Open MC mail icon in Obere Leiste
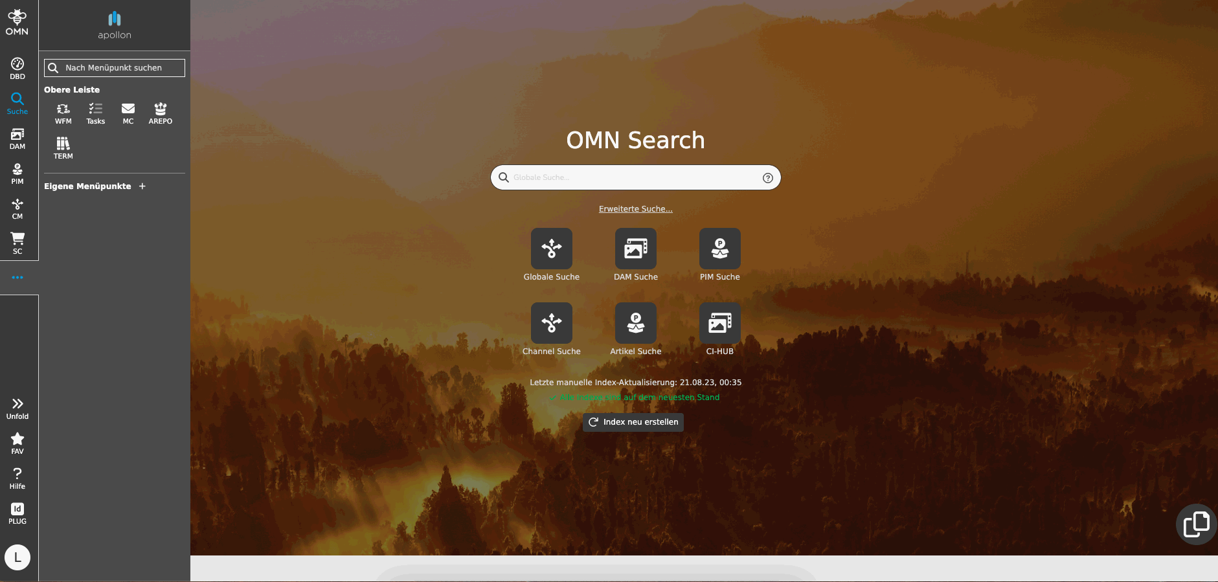Image resolution: width=1218 pixels, height=582 pixels. tap(128, 113)
